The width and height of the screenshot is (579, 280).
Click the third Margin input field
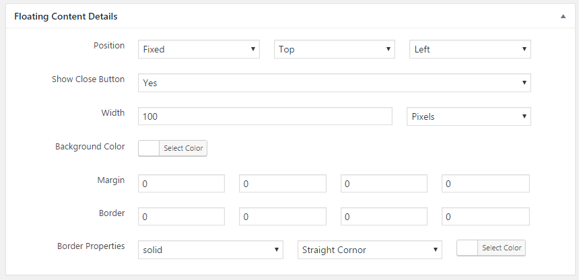384,184
